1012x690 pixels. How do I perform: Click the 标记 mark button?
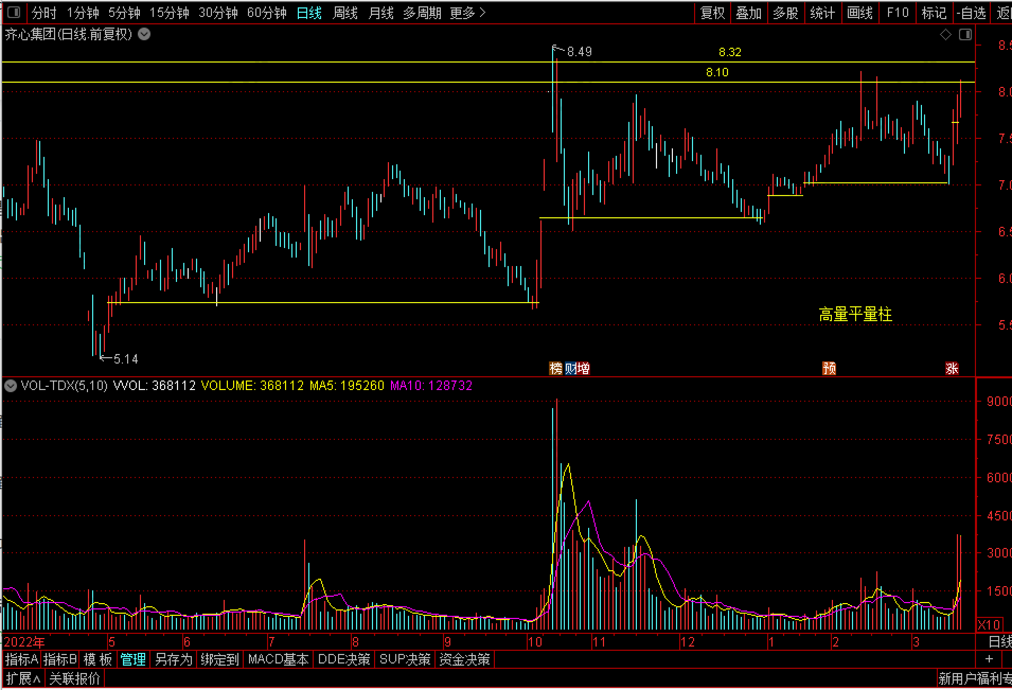coord(934,13)
